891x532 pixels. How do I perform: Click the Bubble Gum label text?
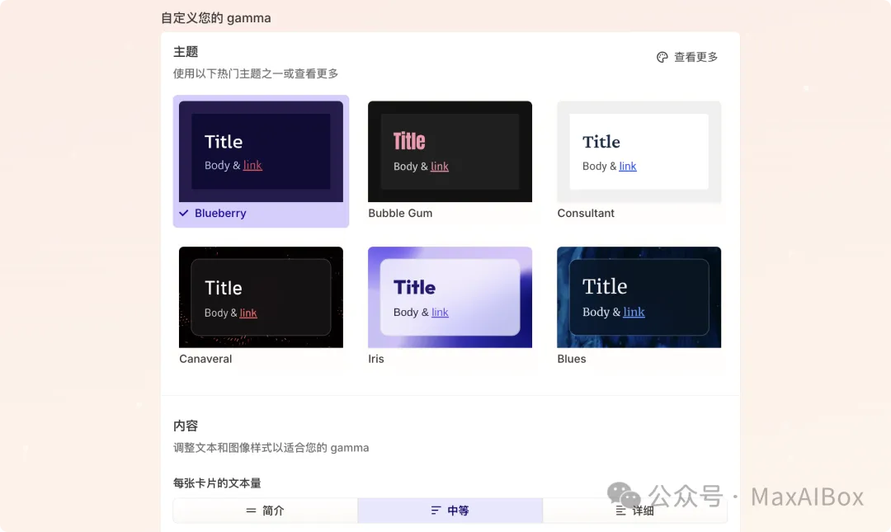[x=400, y=213]
